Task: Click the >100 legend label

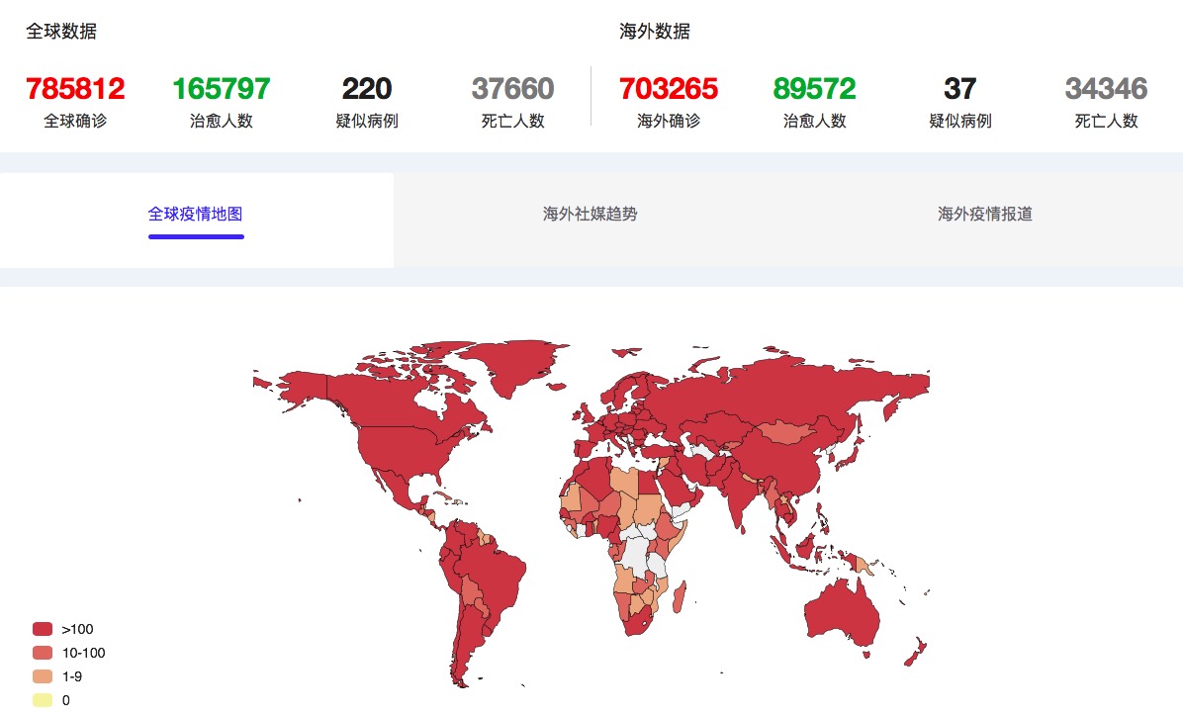Action: [78, 629]
